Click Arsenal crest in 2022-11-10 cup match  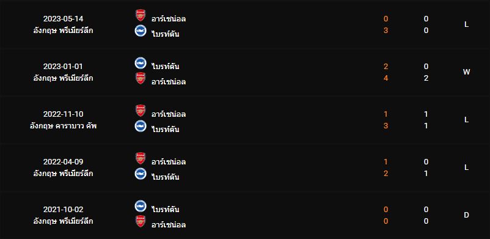(x=141, y=111)
